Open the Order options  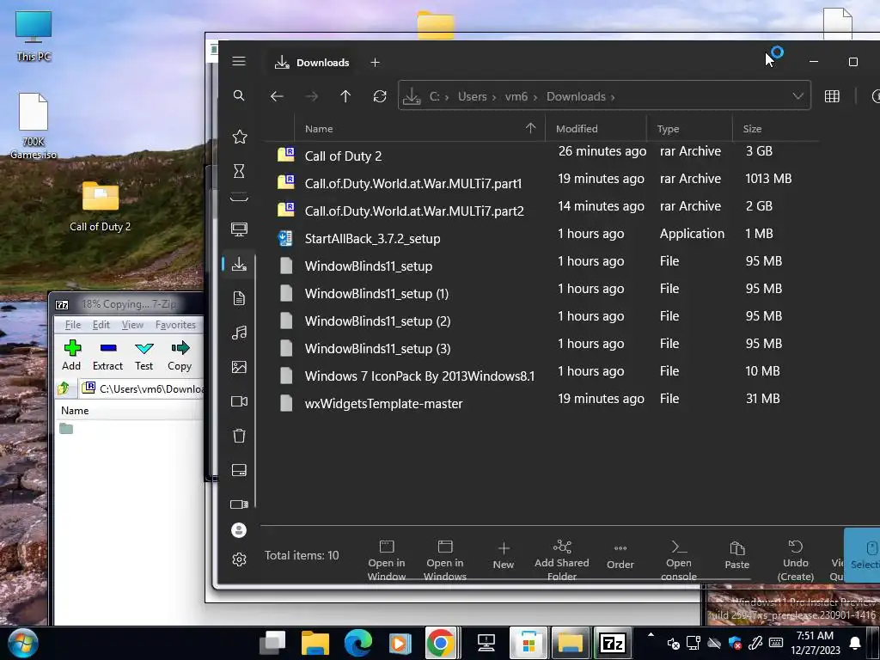tap(620, 556)
